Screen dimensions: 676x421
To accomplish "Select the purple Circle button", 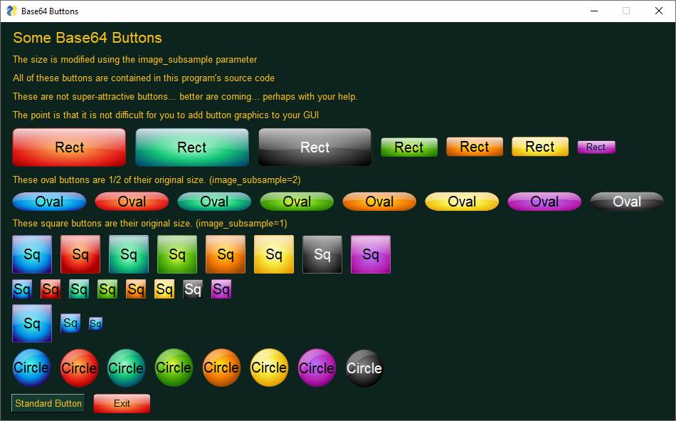I will tap(317, 368).
